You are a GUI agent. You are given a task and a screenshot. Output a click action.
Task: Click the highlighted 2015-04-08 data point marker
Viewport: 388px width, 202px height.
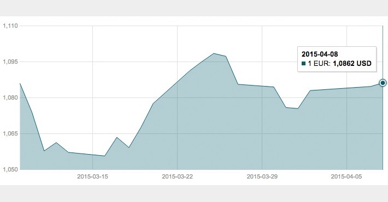(x=383, y=83)
